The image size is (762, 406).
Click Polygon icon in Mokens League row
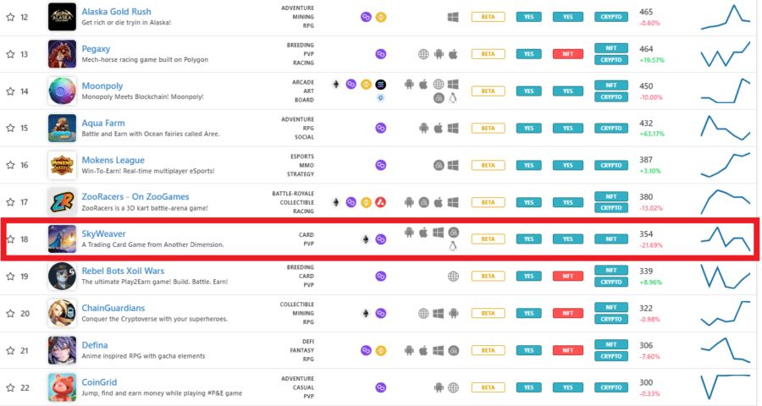click(380, 165)
